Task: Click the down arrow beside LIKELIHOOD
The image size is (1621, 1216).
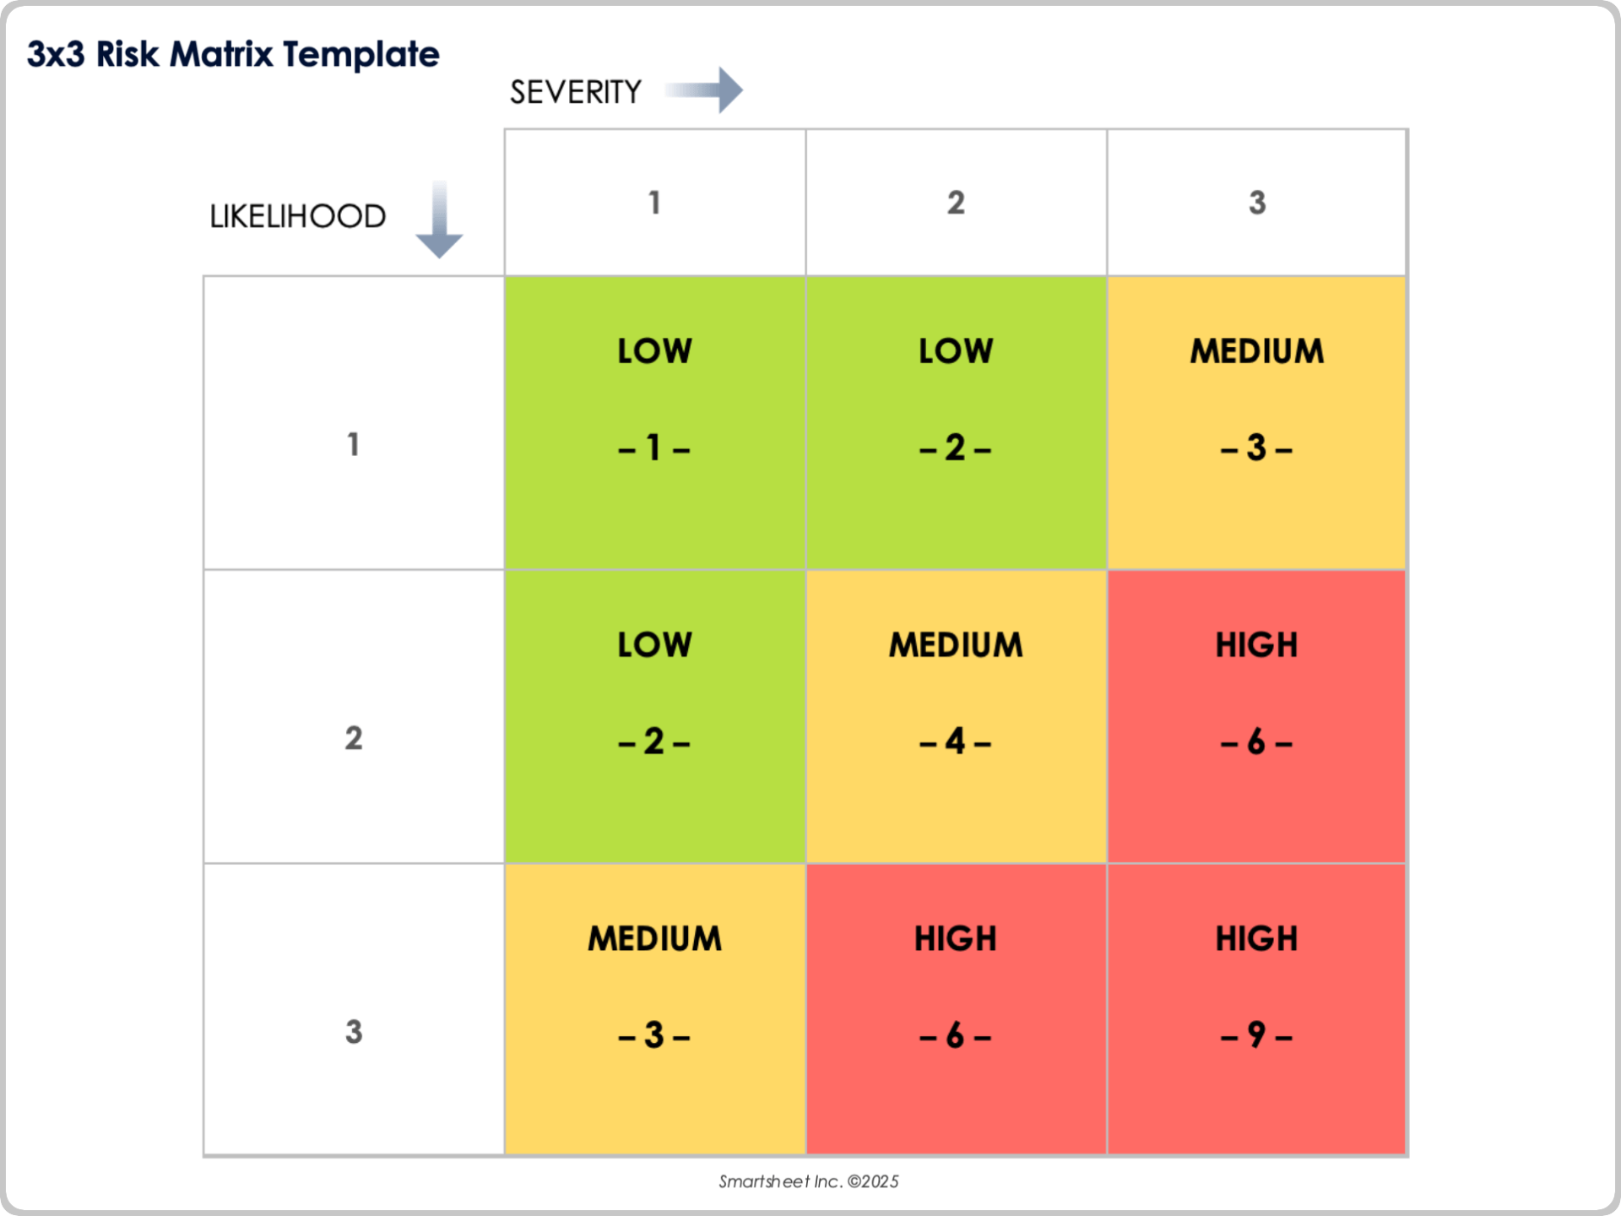Action: click(x=439, y=219)
